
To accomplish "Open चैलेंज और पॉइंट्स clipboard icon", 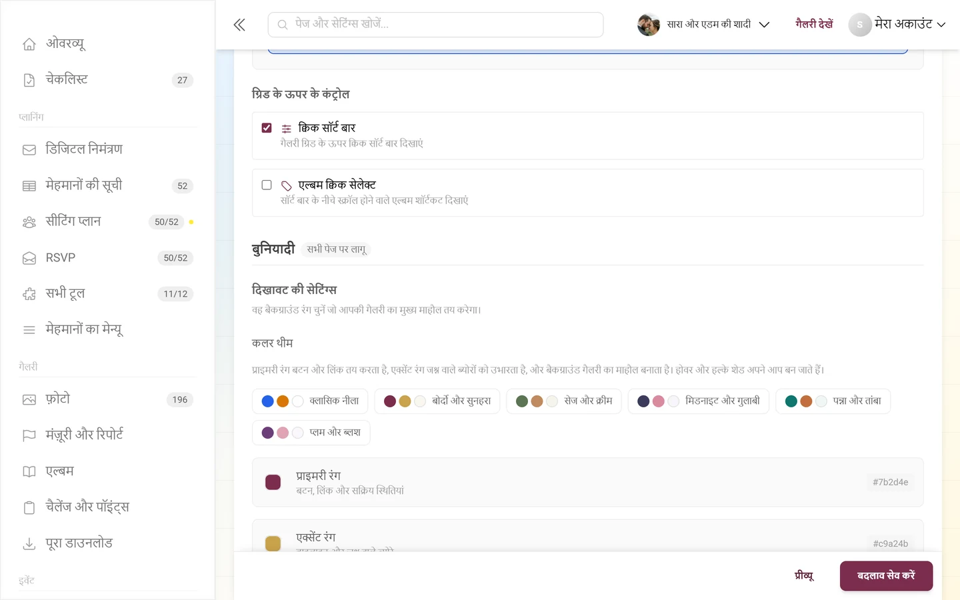I will (x=29, y=508).
